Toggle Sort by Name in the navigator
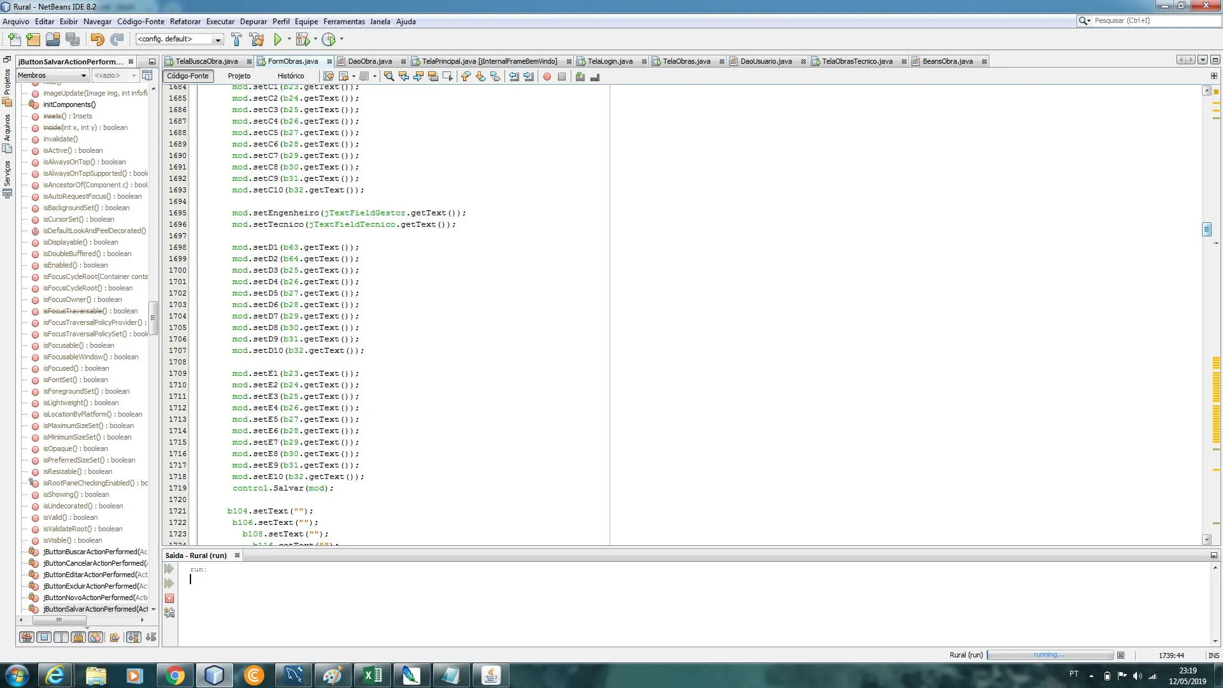This screenshot has height=688, width=1223. (133, 637)
